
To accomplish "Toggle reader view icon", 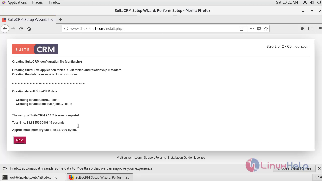I will pos(242,29).
